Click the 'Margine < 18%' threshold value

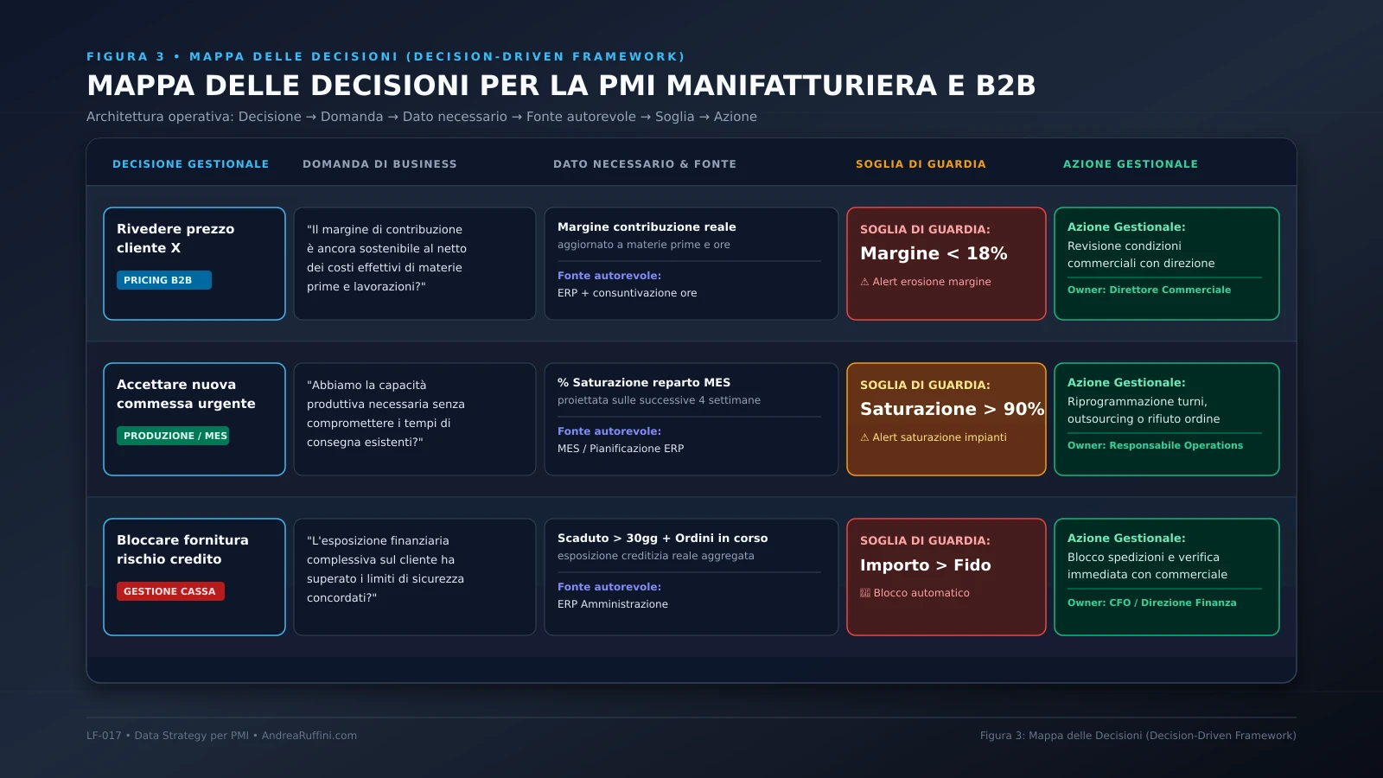coord(934,253)
